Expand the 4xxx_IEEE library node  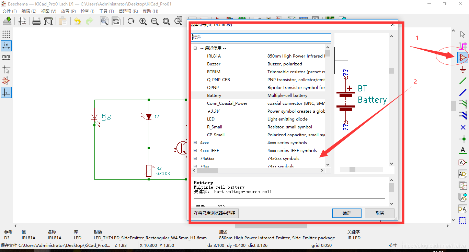[195, 151]
